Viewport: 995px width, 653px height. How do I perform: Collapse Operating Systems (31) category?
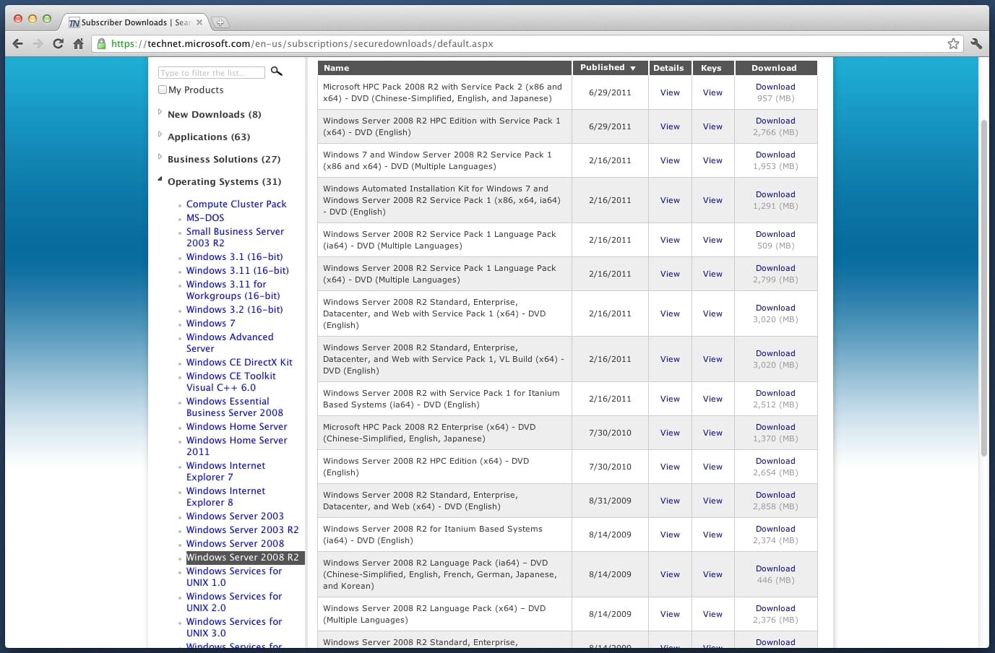160,179
